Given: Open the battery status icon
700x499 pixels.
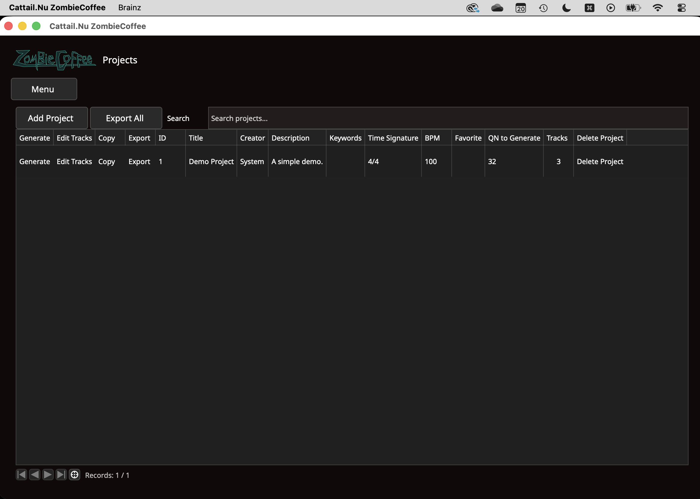Looking at the screenshot, I should click(x=633, y=8).
